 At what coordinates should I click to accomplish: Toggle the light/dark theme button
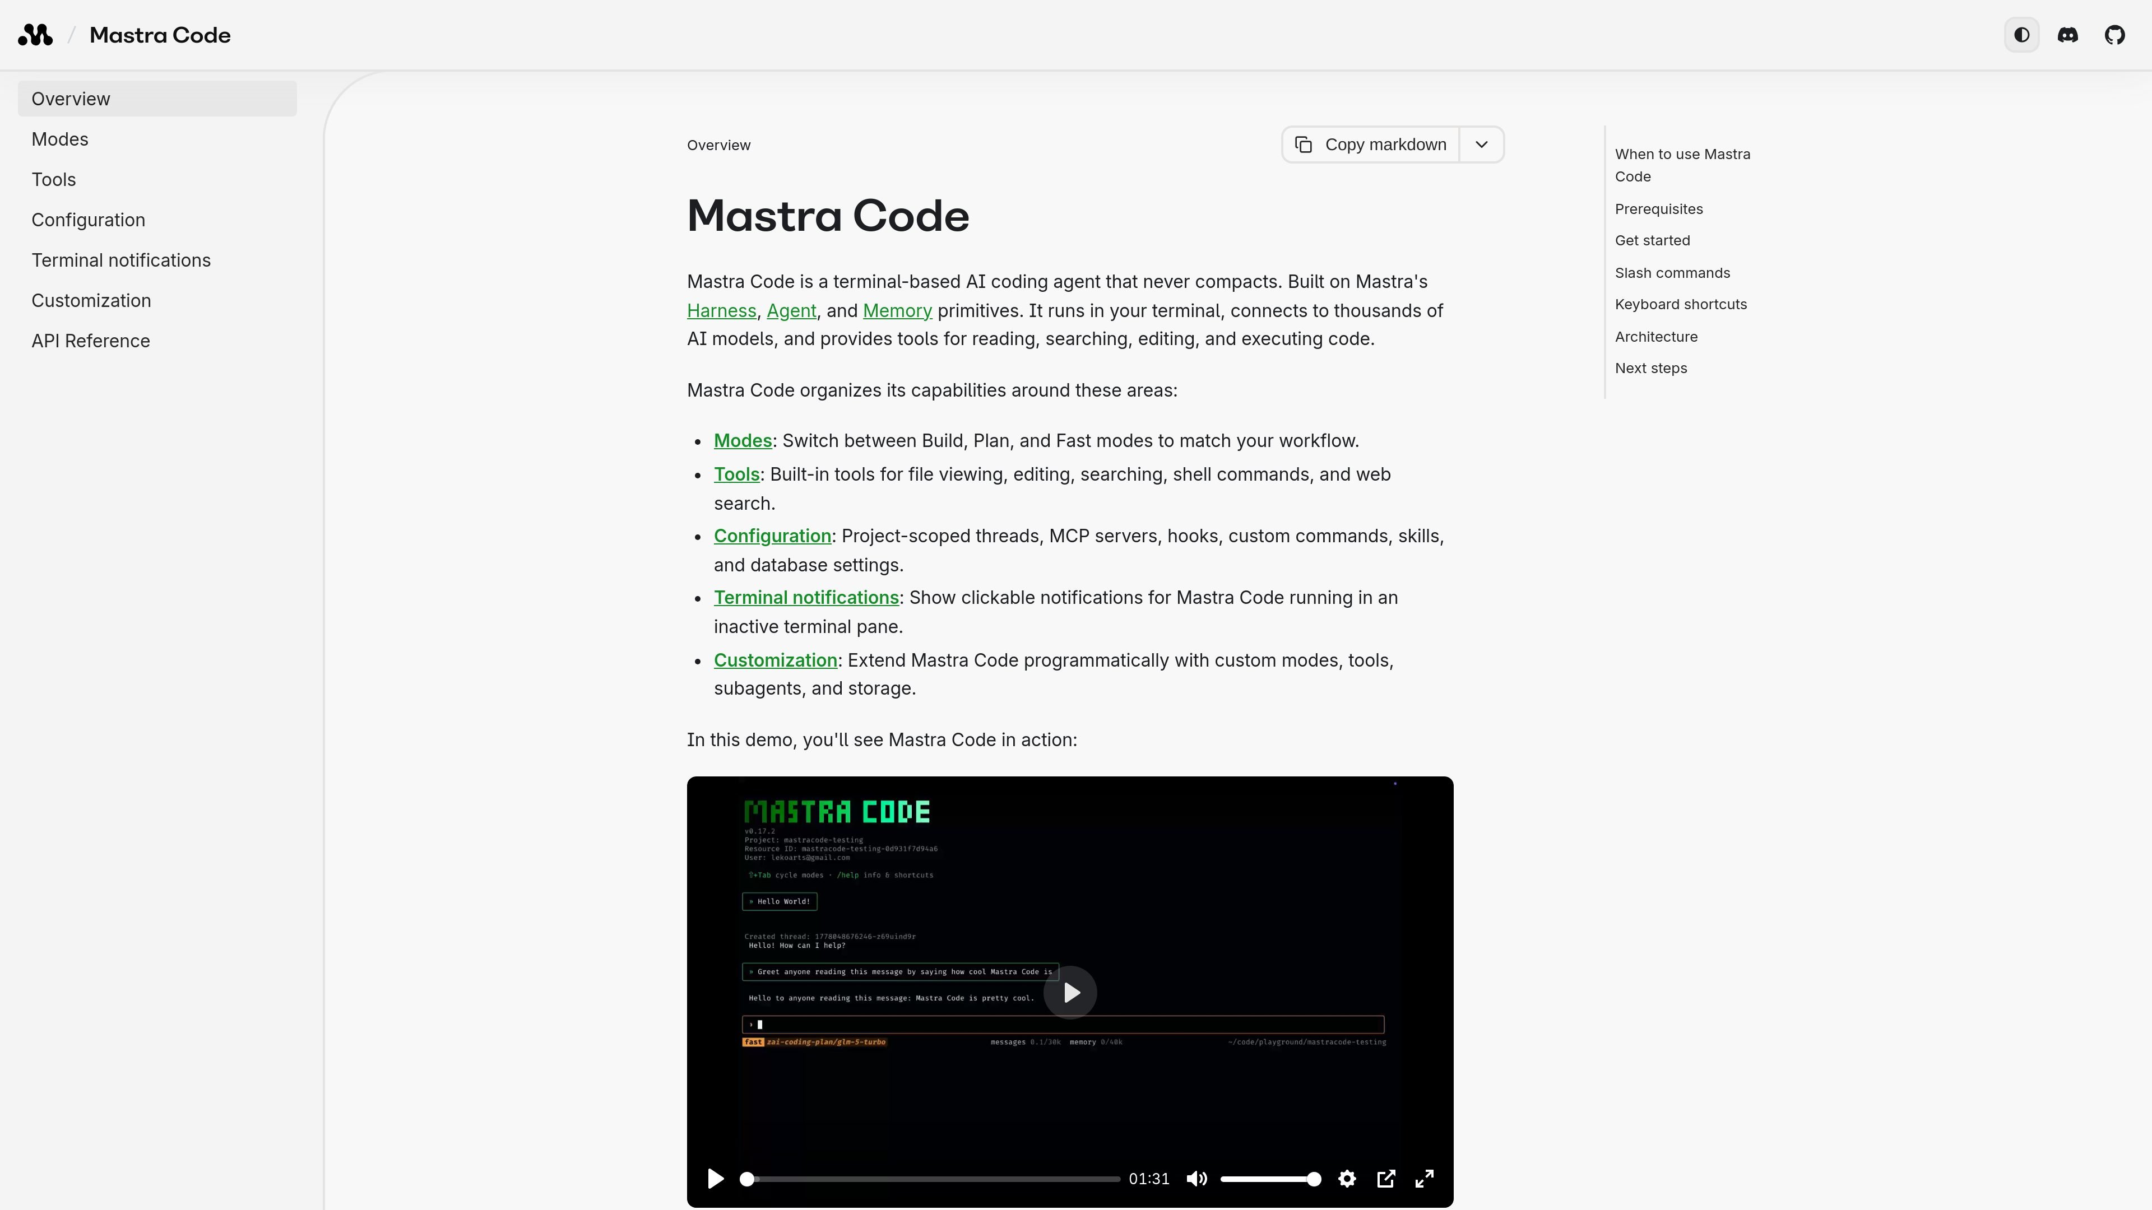(2021, 35)
